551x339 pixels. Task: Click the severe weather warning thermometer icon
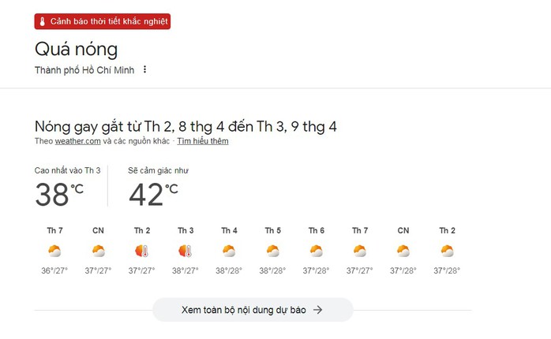(42, 22)
